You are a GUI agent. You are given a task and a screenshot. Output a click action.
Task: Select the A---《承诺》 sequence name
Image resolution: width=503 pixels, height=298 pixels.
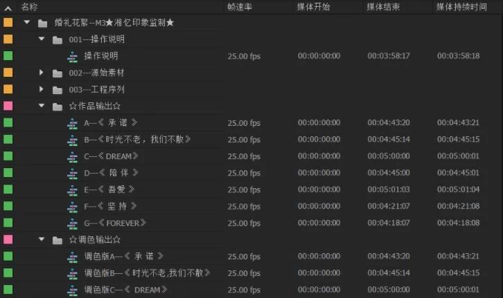click(x=111, y=123)
